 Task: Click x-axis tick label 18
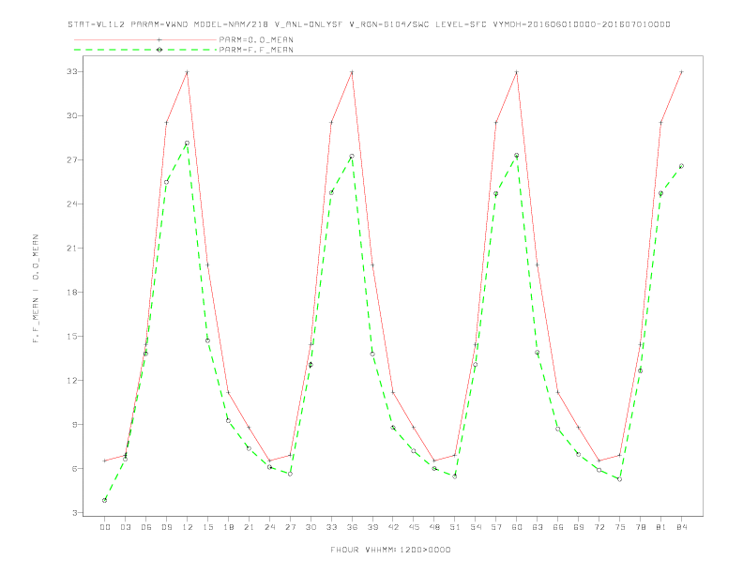228,527
